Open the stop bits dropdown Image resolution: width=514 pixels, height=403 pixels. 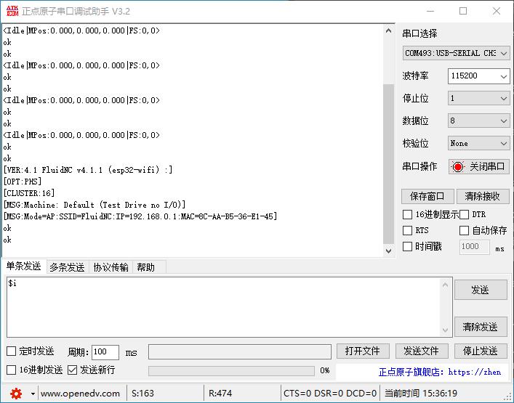478,98
